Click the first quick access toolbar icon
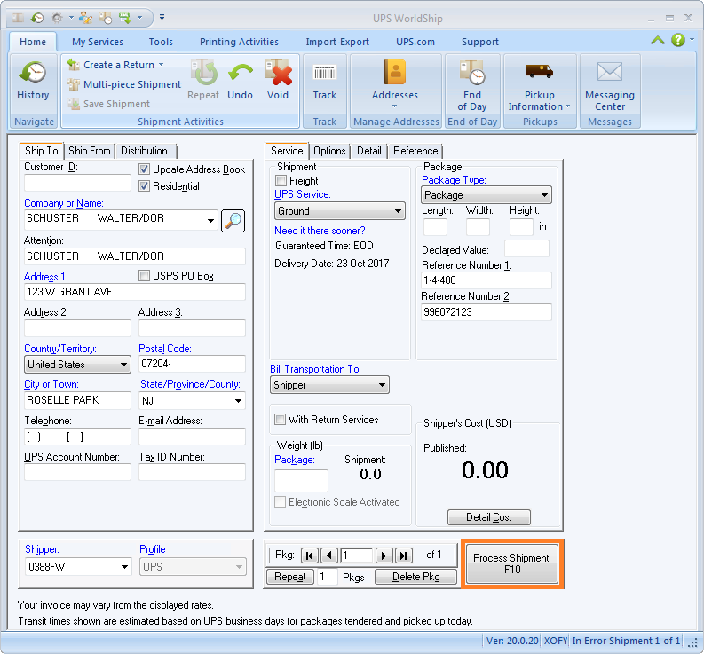Image resolution: width=704 pixels, height=654 pixels. (18, 18)
